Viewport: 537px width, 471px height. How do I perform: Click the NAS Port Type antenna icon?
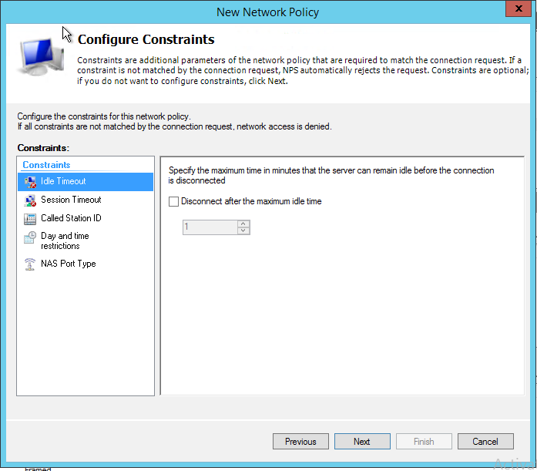[30, 264]
